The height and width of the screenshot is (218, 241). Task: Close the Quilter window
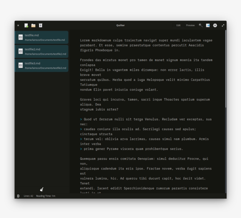coord(18,26)
